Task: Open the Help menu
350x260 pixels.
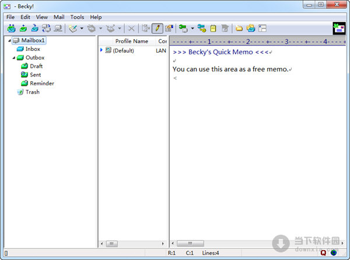Action: 96,17
